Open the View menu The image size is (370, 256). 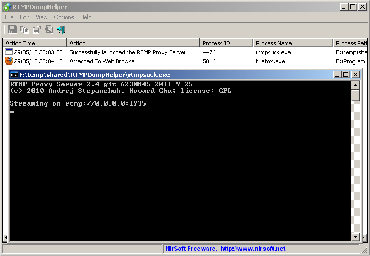(42, 17)
